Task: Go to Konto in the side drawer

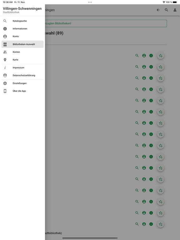Action: (22, 37)
